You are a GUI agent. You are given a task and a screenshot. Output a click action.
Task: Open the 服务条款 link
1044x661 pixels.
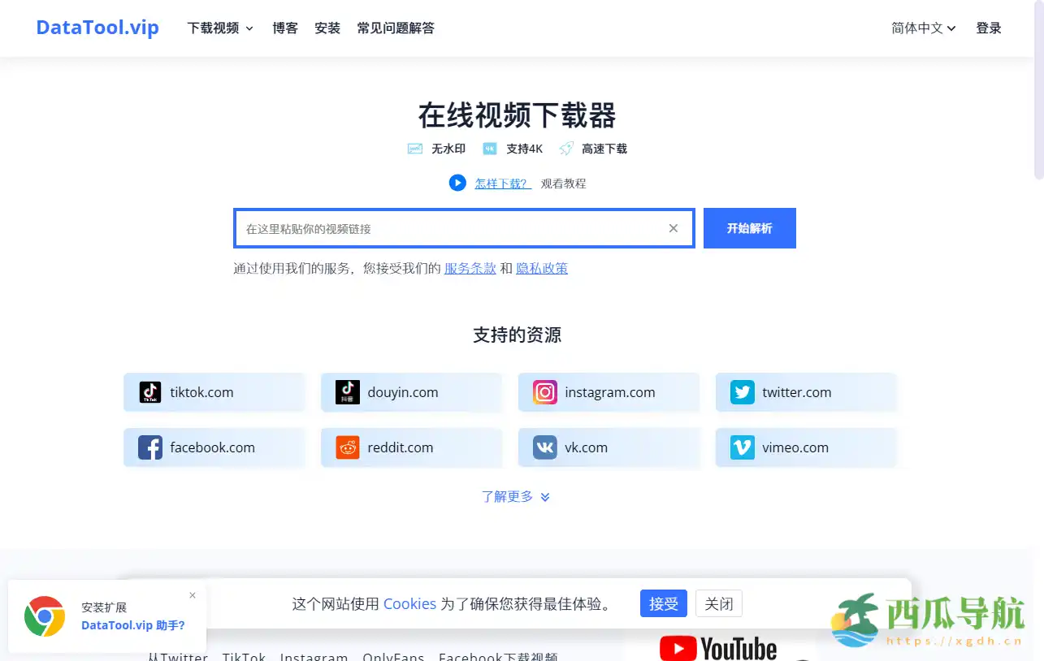(470, 268)
